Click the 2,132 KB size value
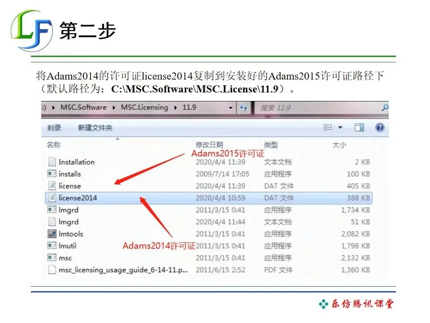 355,258
